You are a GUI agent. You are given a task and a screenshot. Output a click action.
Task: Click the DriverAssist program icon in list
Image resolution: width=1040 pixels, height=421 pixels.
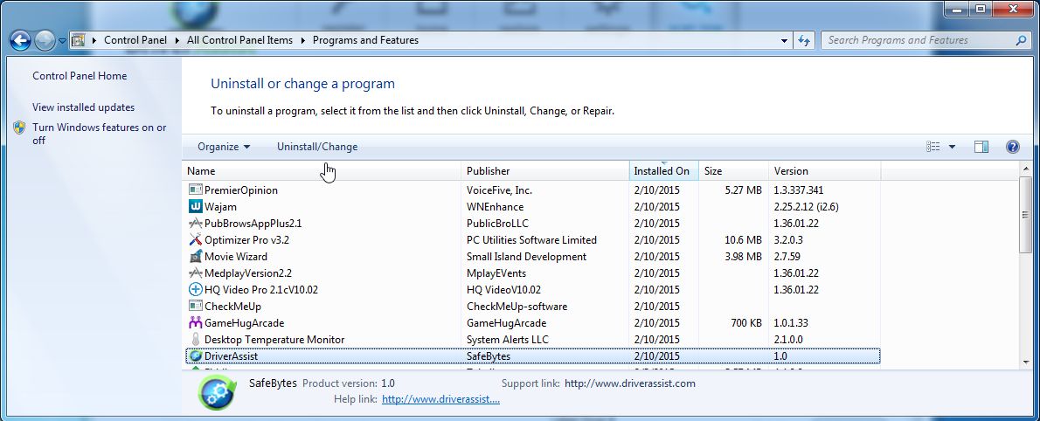point(195,356)
